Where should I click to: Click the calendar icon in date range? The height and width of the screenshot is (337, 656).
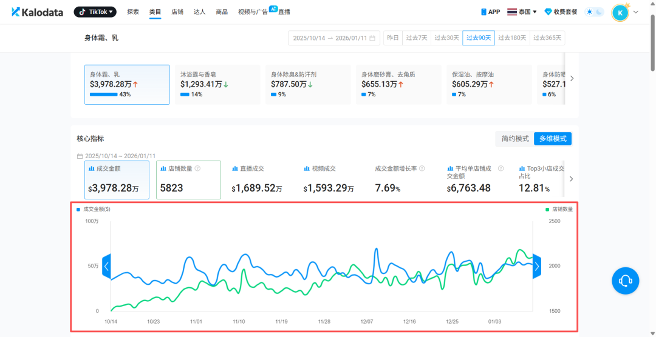click(x=373, y=38)
